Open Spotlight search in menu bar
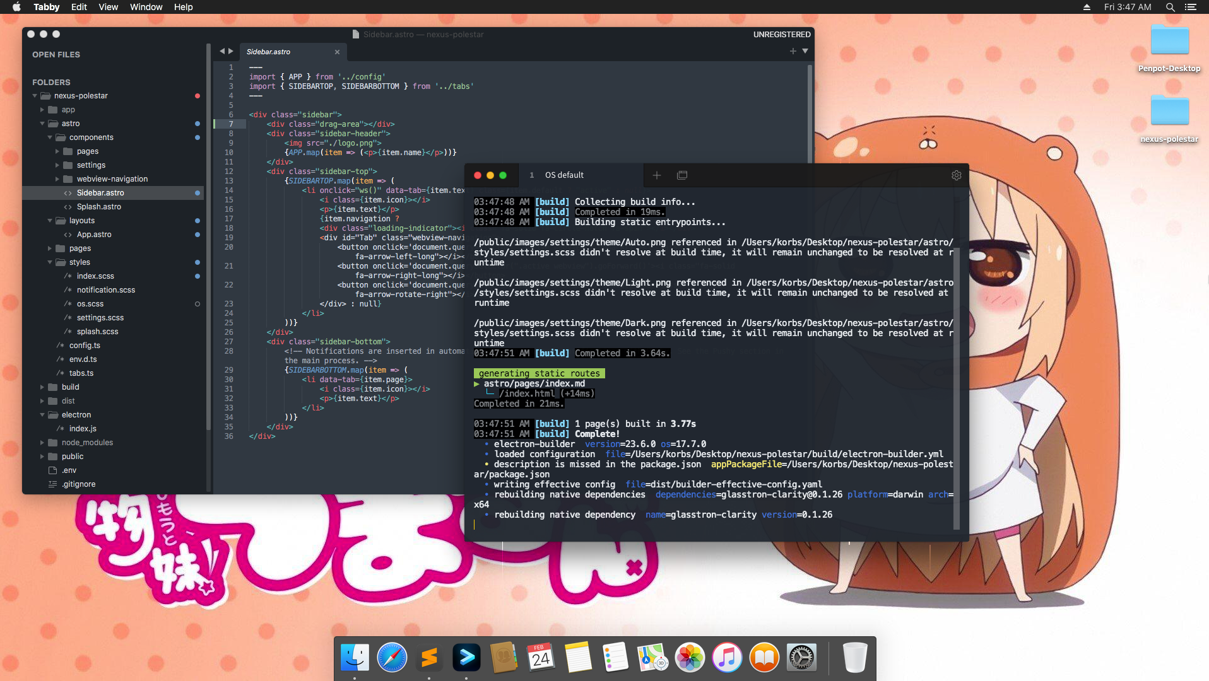Screen dimensions: 1209x681 tap(1170, 7)
